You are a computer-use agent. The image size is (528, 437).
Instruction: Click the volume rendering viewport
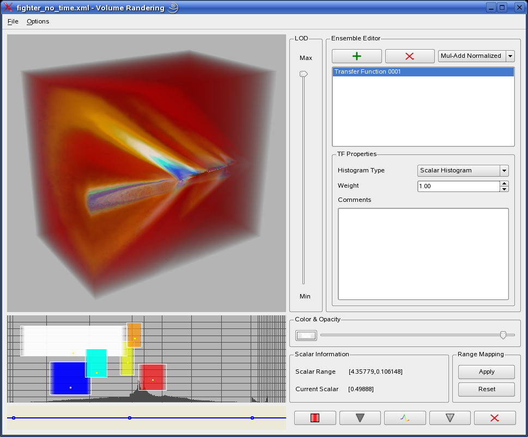click(147, 173)
